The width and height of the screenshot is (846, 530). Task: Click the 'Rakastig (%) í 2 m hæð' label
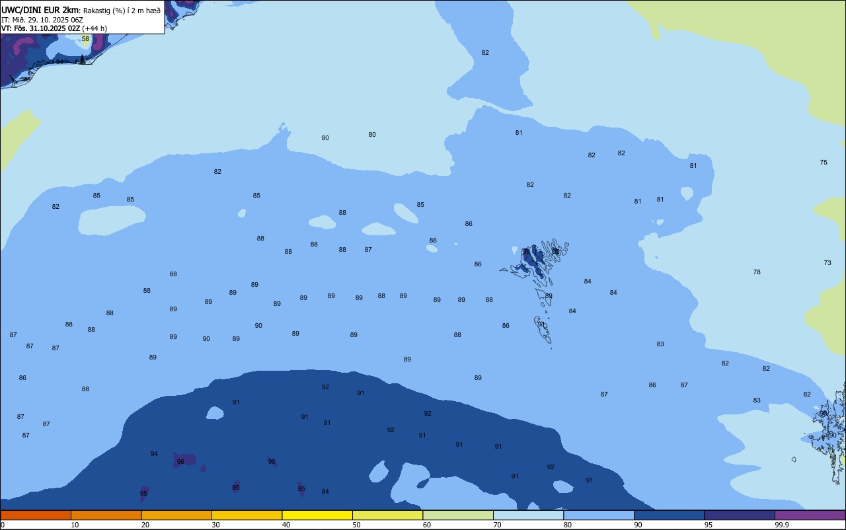(x=122, y=10)
